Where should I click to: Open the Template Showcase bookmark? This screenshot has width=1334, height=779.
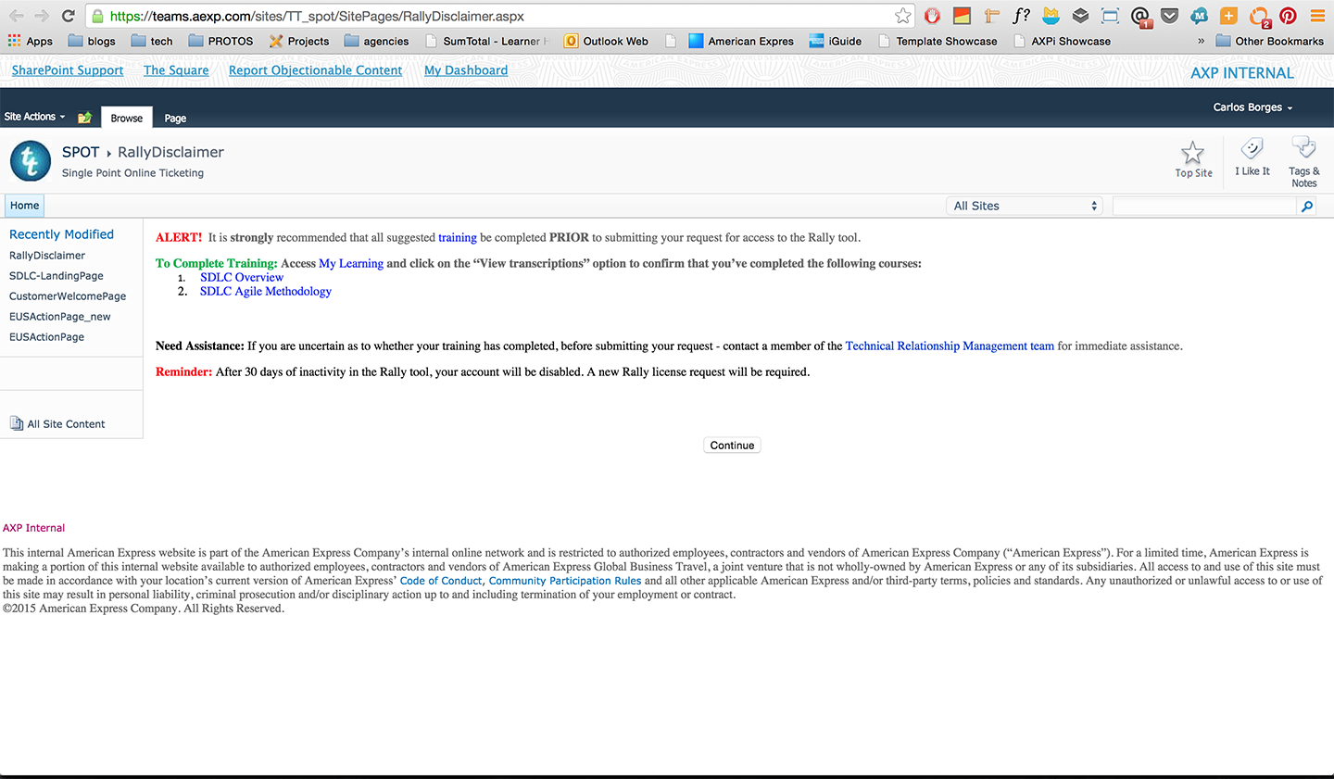938,41
